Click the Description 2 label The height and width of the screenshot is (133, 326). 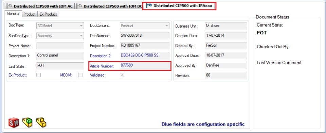pyautogui.click(x=101, y=56)
